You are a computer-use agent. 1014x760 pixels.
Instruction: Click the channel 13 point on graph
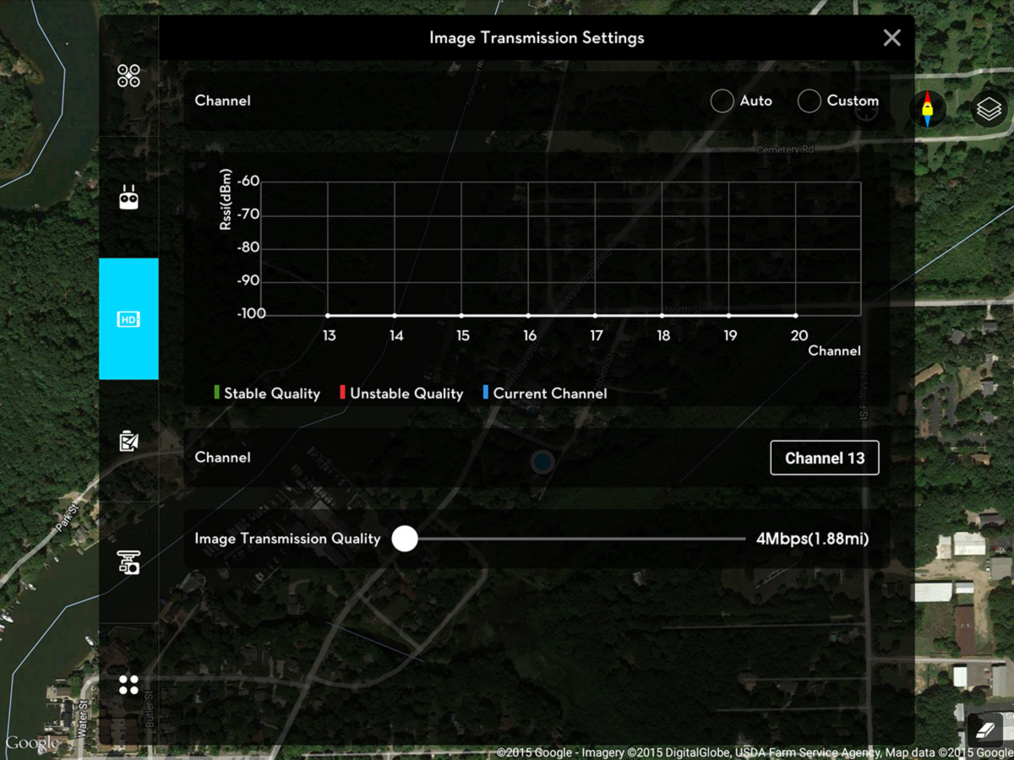pos(328,316)
